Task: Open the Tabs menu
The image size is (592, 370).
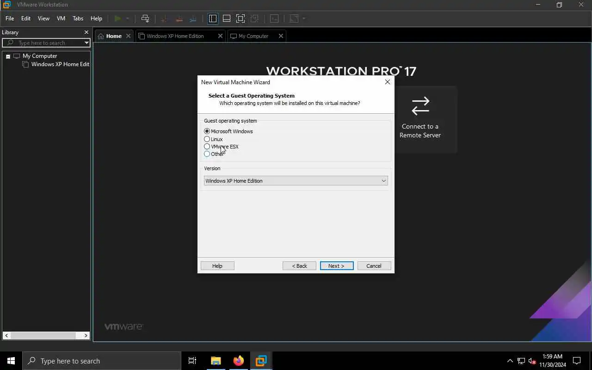Action: (78, 18)
